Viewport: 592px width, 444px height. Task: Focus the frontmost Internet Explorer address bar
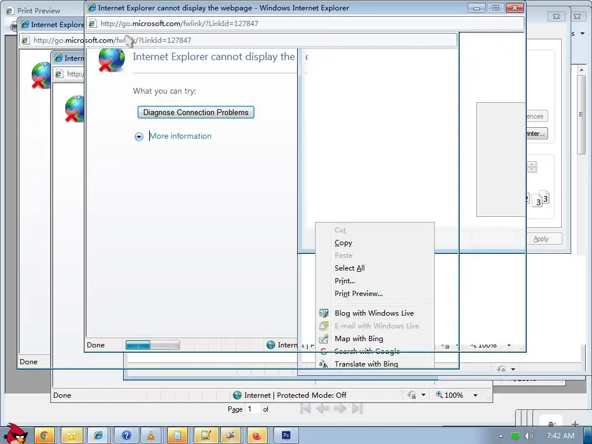tap(305, 23)
